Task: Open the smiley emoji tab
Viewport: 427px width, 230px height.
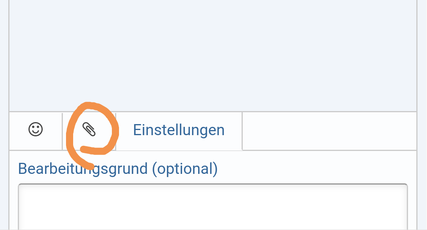Action: pos(36,130)
